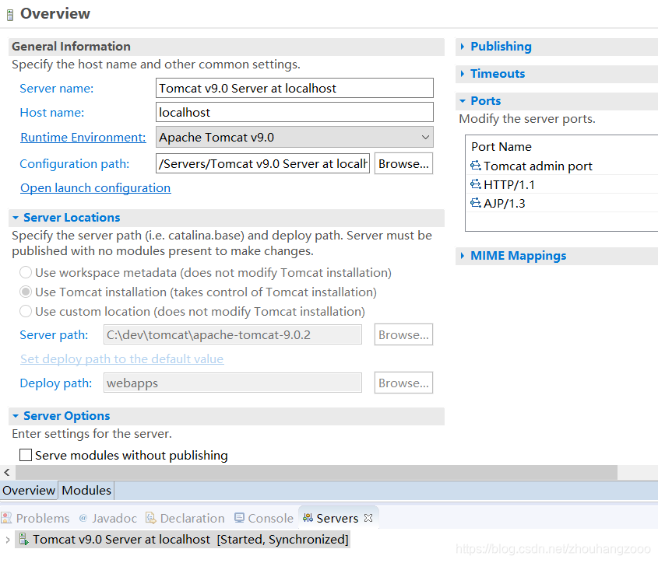Image resolution: width=658 pixels, height=563 pixels.
Task: Expand the Tomcat v9.0 server tree node
Action: pos(8,539)
